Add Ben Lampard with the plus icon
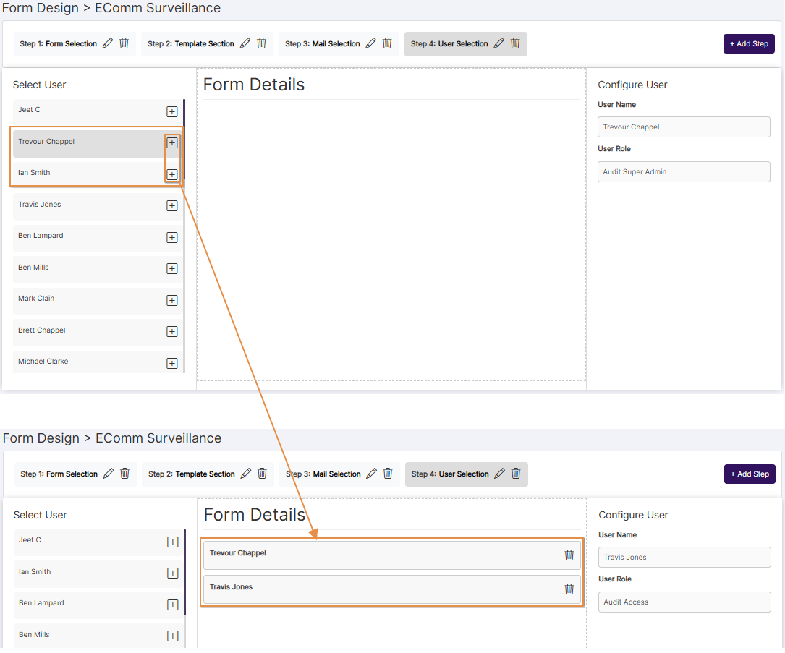Screen dimensions: 785x653 coord(171,237)
